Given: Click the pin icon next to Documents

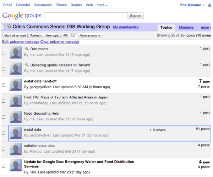Looking at the screenshot, I should coord(27,48).
